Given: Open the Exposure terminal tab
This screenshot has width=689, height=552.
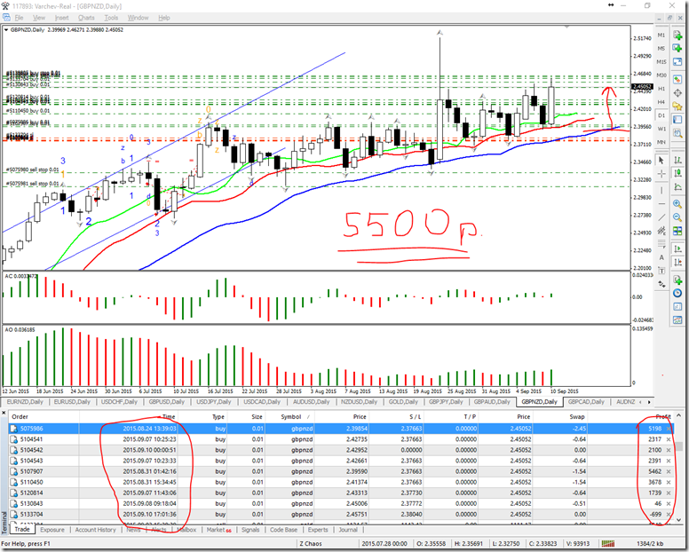Looking at the screenshot, I should click(x=52, y=530).
